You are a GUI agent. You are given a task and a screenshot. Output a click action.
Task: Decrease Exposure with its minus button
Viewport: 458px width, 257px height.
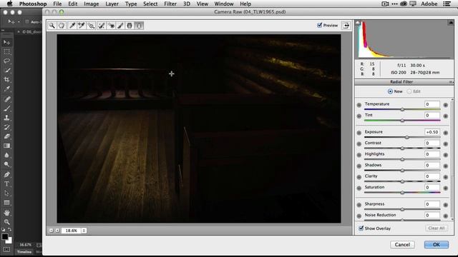[x=359, y=133]
